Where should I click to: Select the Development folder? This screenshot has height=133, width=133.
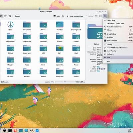pos(76,26)
